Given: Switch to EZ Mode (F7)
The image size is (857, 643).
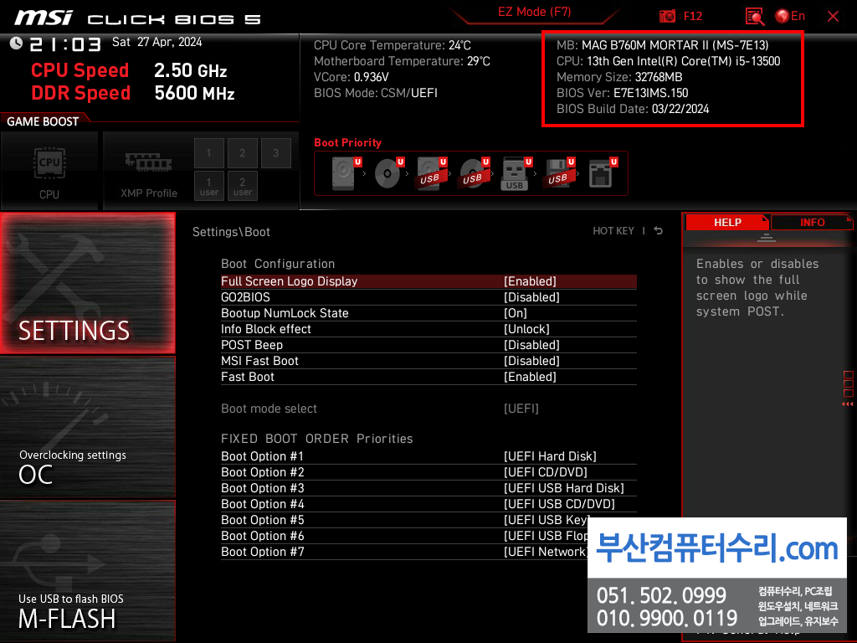Looking at the screenshot, I should 534,12.
